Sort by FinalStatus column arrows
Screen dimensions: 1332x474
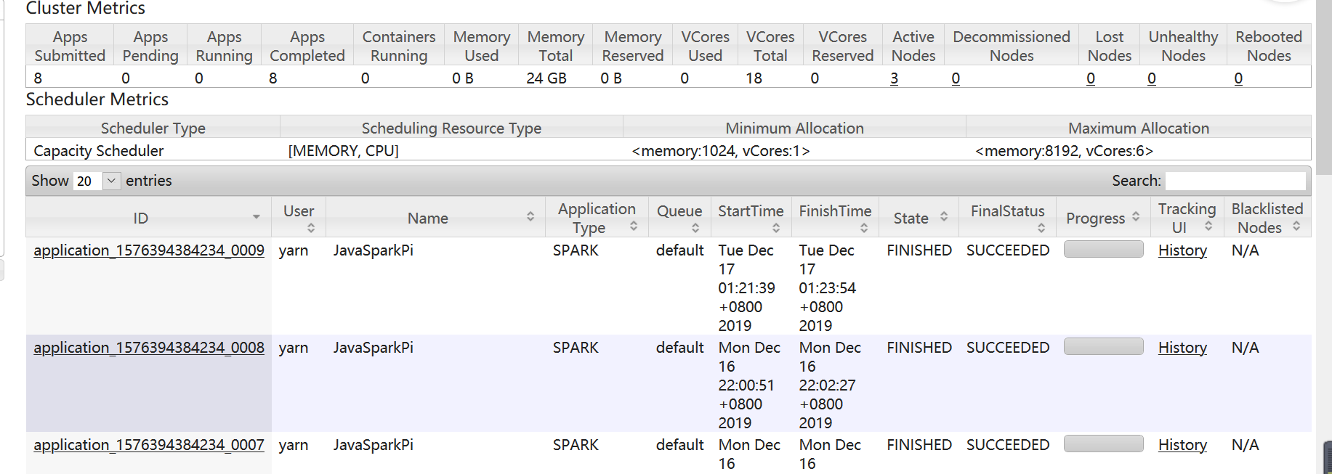pyautogui.click(x=1041, y=228)
